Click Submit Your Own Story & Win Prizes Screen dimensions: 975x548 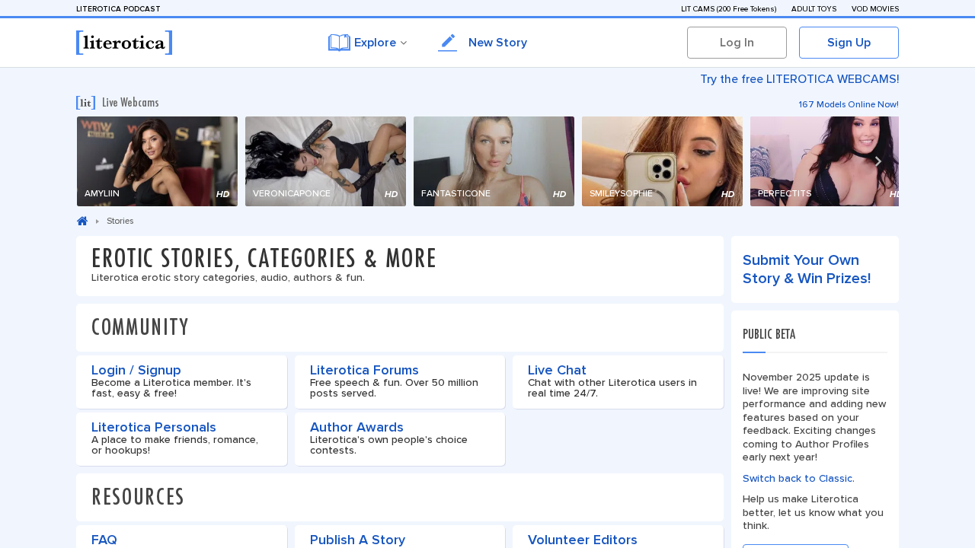pos(807,269)
